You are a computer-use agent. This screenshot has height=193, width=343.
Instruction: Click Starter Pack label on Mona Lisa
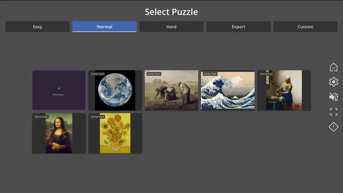[x=42, y=117]
